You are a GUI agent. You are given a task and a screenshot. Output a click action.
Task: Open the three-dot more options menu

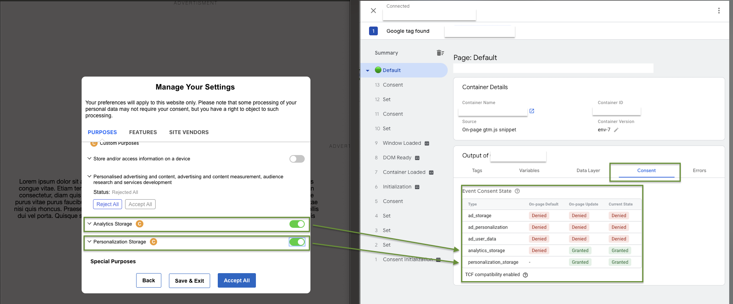(719, 11)
